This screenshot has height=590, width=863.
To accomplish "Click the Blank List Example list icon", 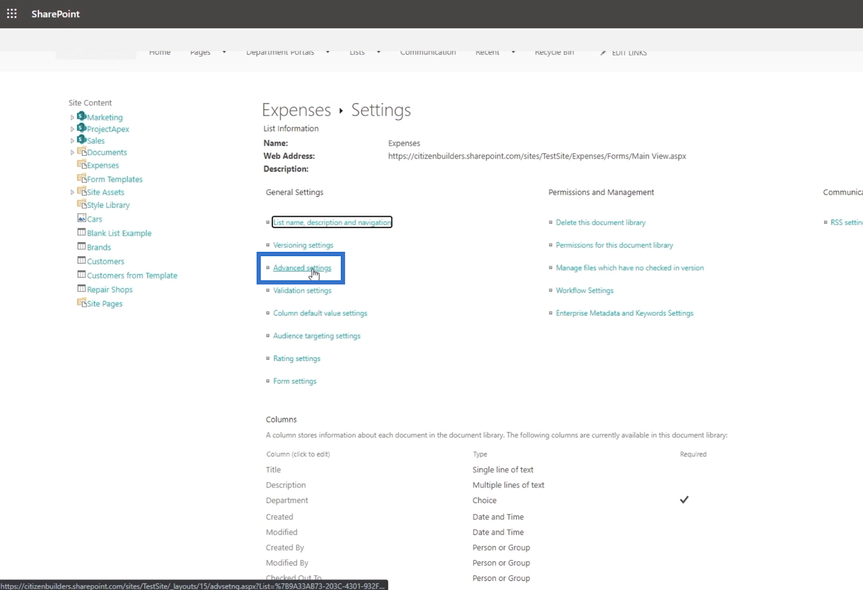I will (x=82, y=232).
